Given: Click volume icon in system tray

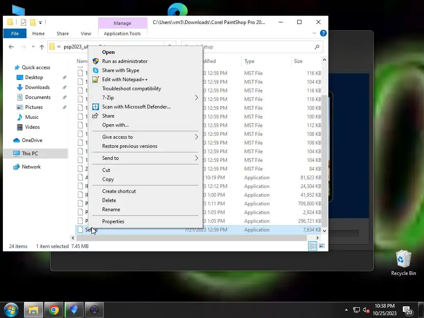Looking at the screenshot, I should (366, 310).
